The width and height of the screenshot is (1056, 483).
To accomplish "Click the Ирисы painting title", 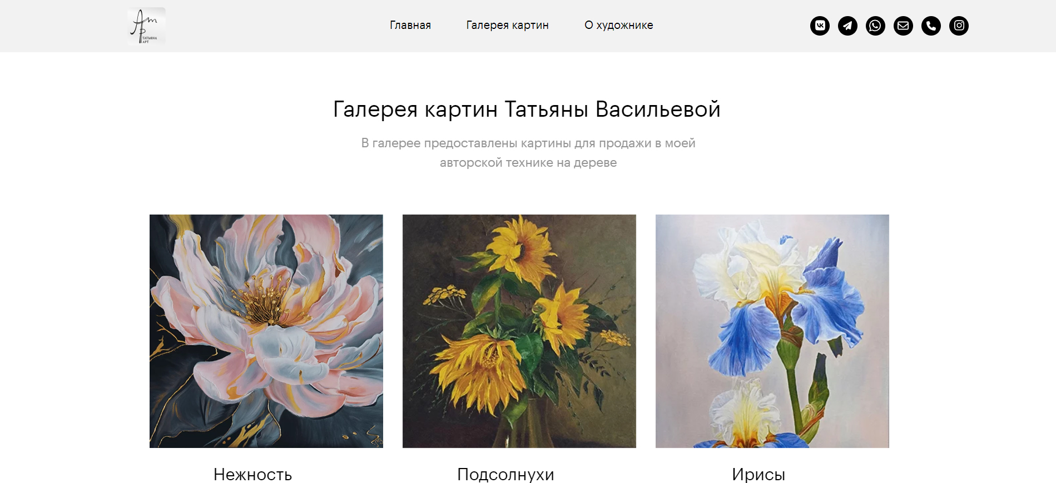I will 758,474.
